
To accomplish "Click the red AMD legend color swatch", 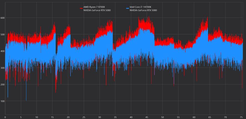I will click(x=81, y=9).
